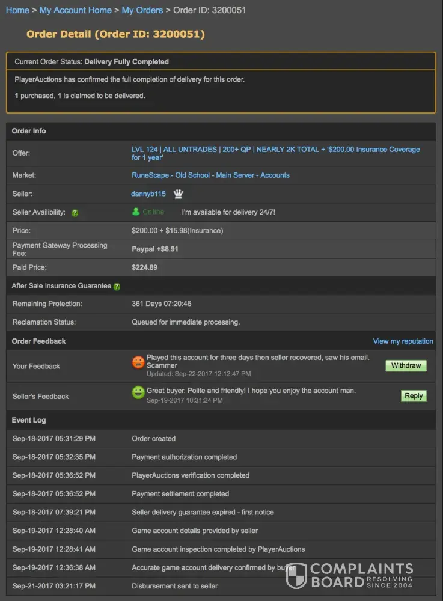Image resolution: width=443 pixels, height=601 pixels.
Task: Click the Order Info section header
Action: click(x=29, y=131)
